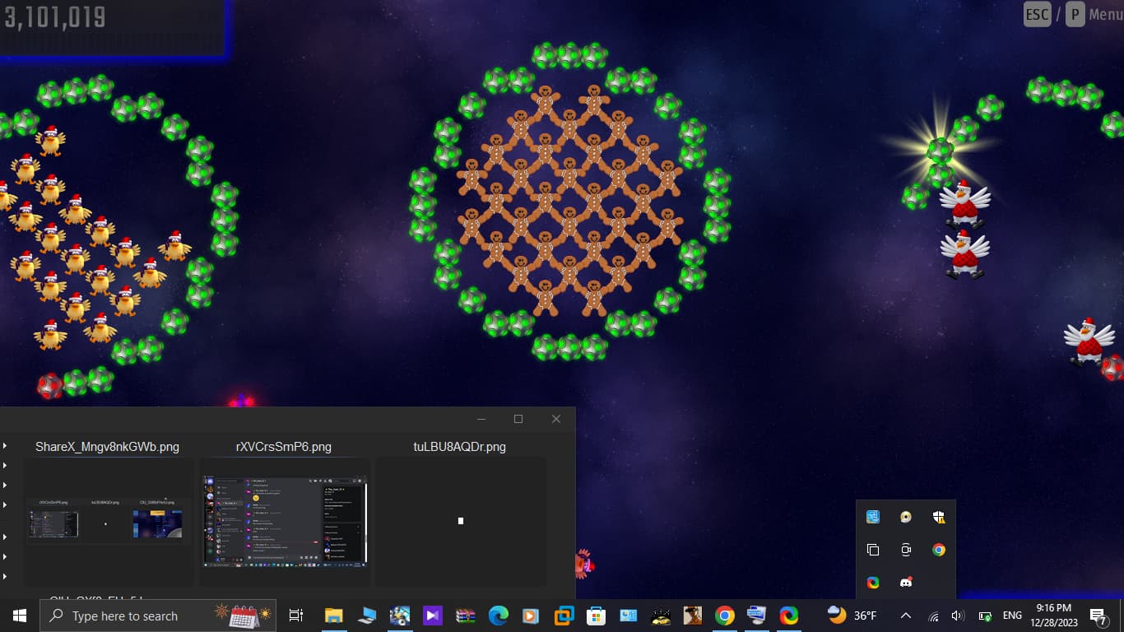This screenshot has height=632, width=1124.
Task: Select the tuLBU8AQDr.png file
Action: pos(460,520)
